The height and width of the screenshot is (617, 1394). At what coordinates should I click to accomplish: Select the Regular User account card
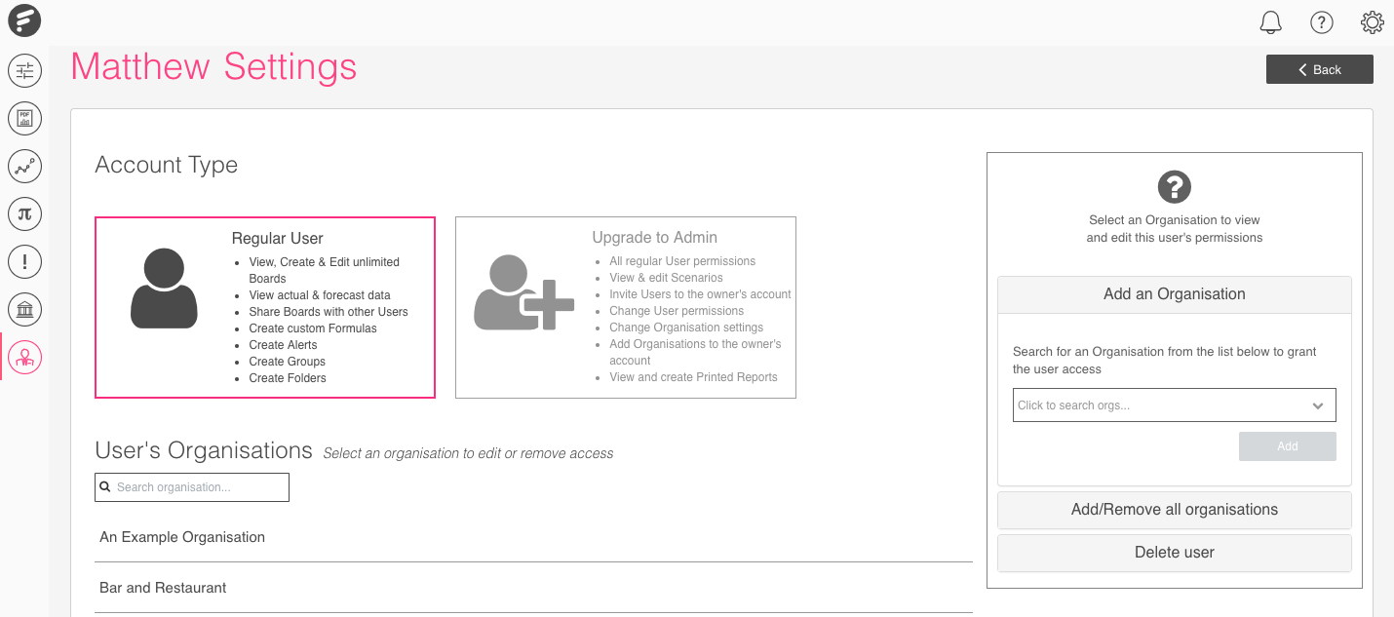pyautogui.click(x=265, y=307)
